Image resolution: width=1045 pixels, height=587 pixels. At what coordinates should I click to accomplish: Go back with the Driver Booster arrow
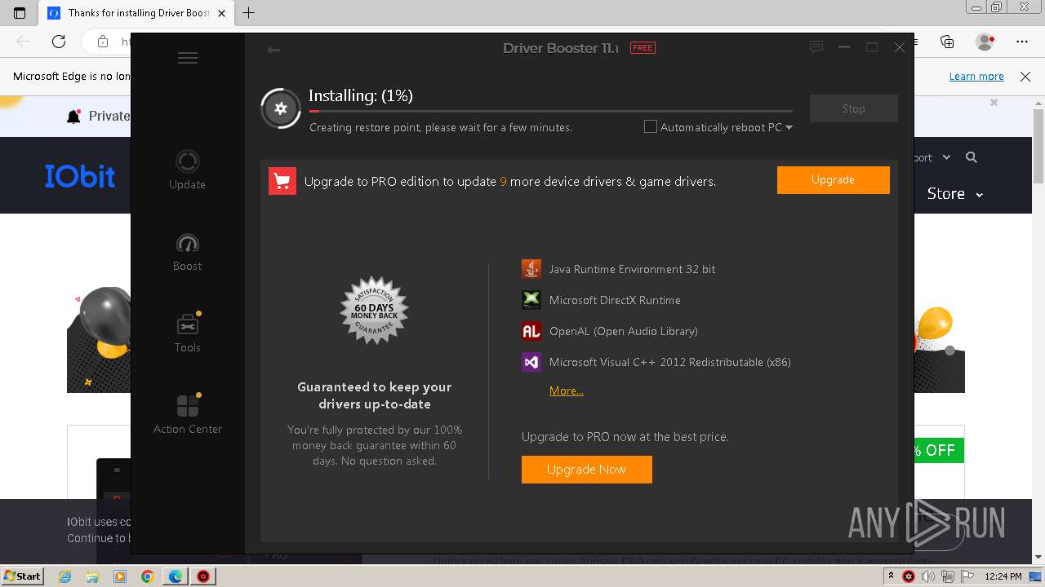click(x=273, y=50)
